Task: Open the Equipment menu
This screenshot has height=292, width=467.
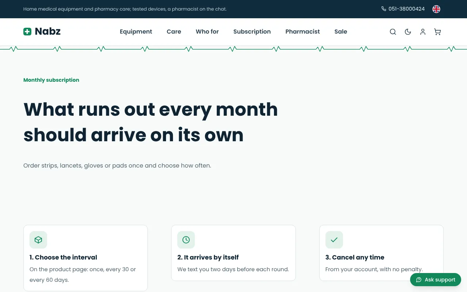Action: click(x=136, y=32)
